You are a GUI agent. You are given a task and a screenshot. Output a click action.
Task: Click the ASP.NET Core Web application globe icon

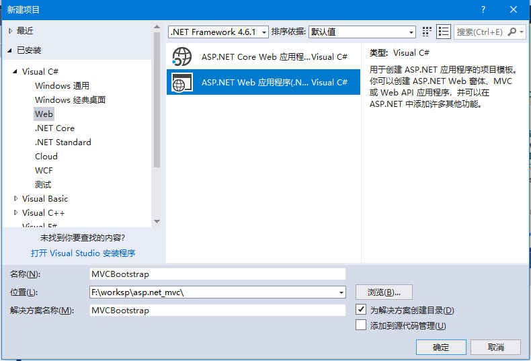click(x=182, y=57)
